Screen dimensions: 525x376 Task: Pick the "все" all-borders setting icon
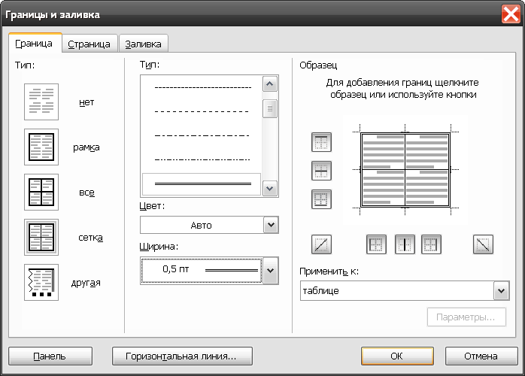pos(41,193)
